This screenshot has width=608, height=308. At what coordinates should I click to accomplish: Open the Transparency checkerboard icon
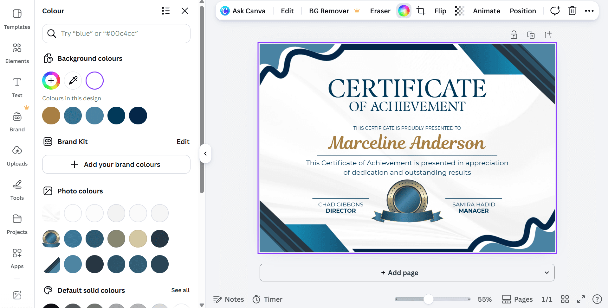pos(459,11)
